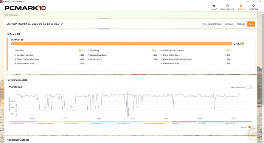Screen dimensions: 264x143
Task: Click the green Valid score checkmark icon
Action: click(7, 15)
